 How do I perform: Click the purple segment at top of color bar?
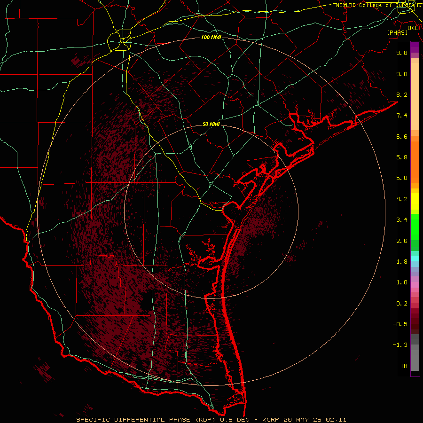(x=415, y=47)
